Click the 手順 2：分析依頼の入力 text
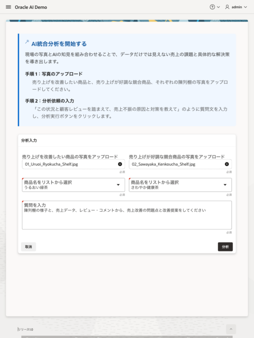This screenshot has height=338, width=254. (x=49, y=100)
